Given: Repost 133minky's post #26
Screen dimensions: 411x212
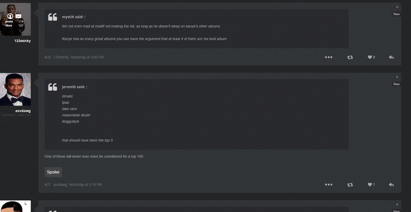Looking at the screenshot, I should 350,57.
